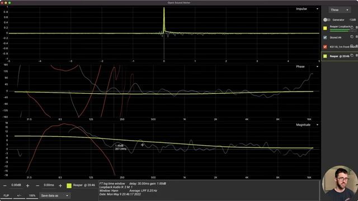Click the FLIP button
The image size is (358, 201).
(6, 195)
